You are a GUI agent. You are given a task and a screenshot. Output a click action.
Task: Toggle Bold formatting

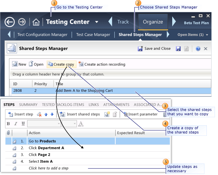(8, 124)
